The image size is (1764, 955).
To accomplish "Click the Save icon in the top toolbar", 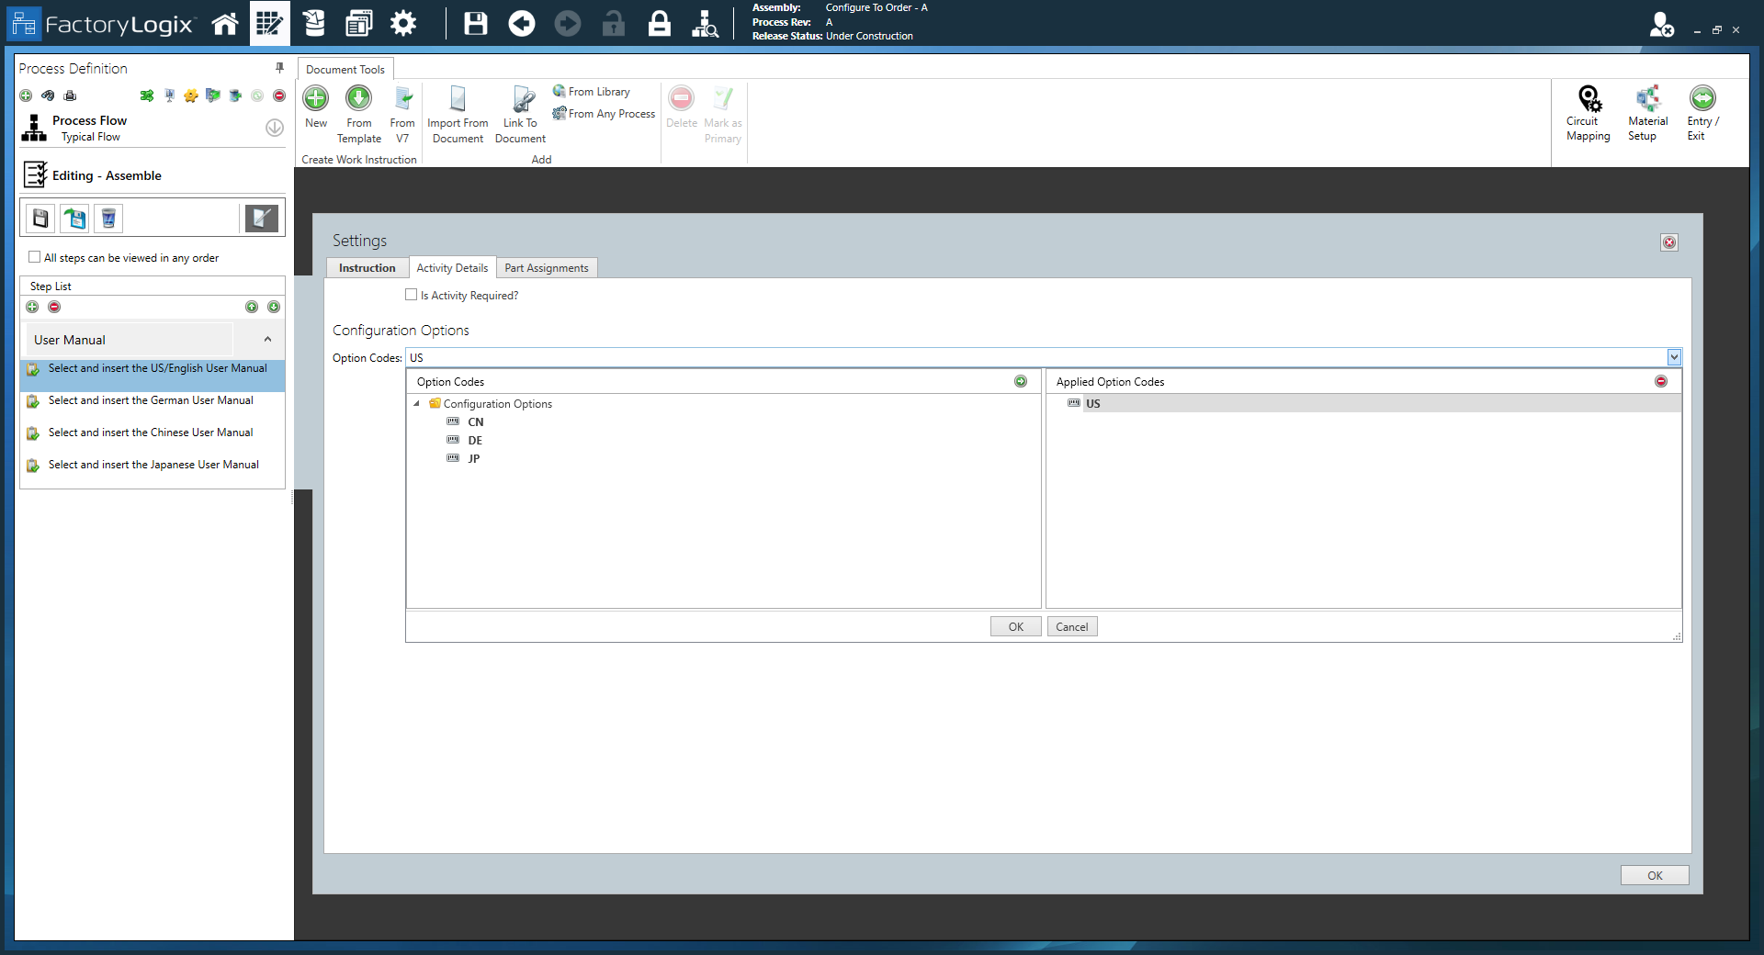I will [475, 23].
